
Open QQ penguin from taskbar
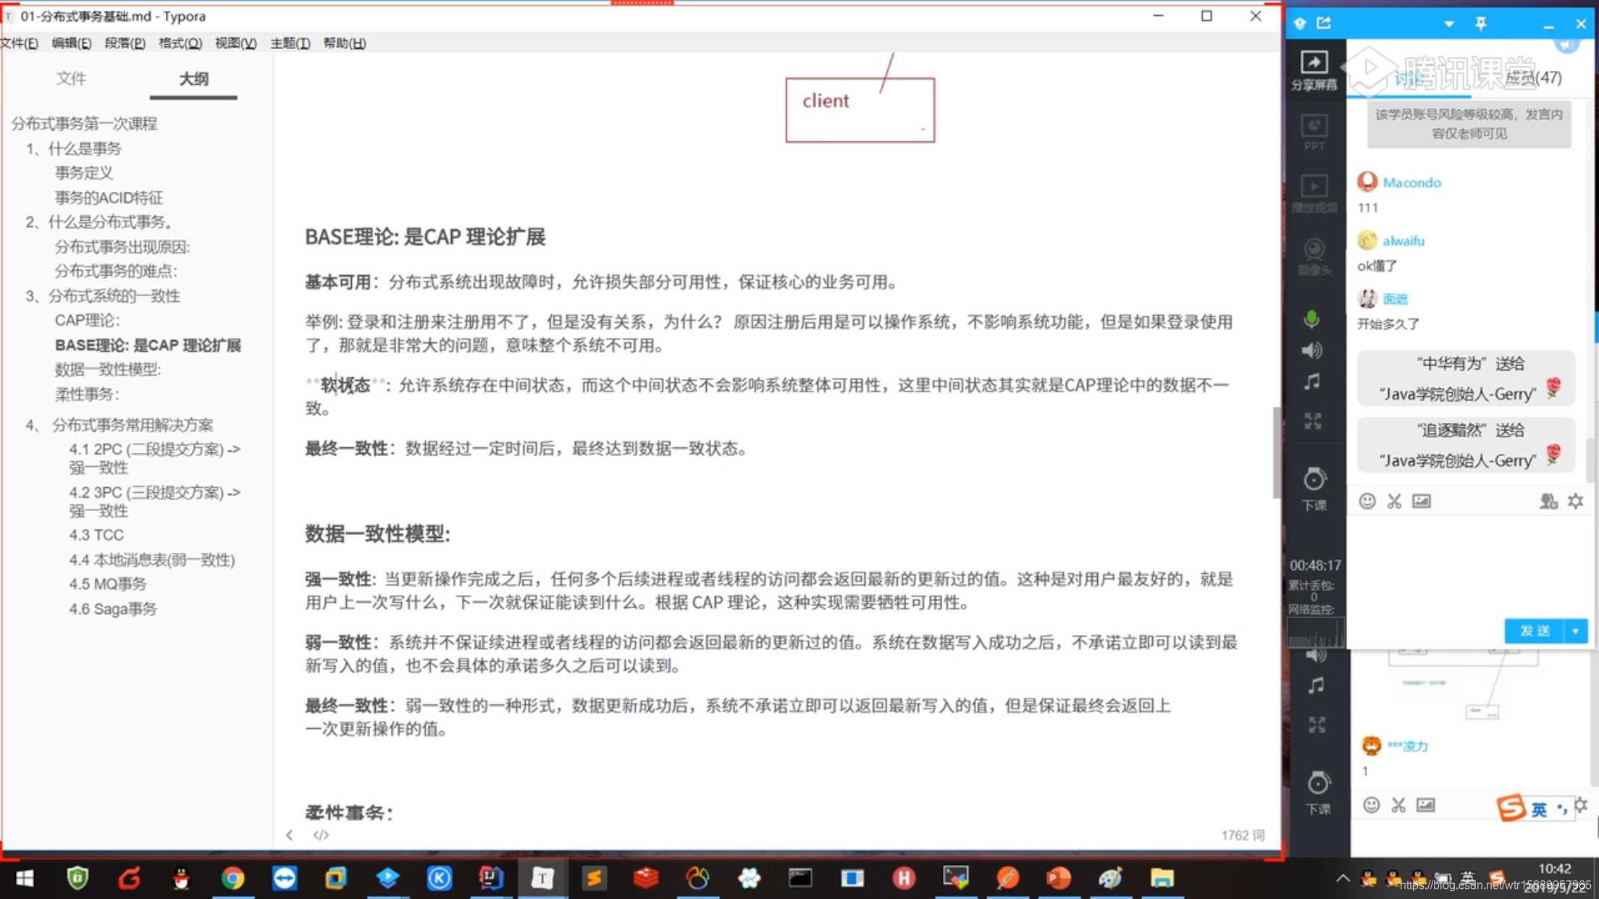180,878
